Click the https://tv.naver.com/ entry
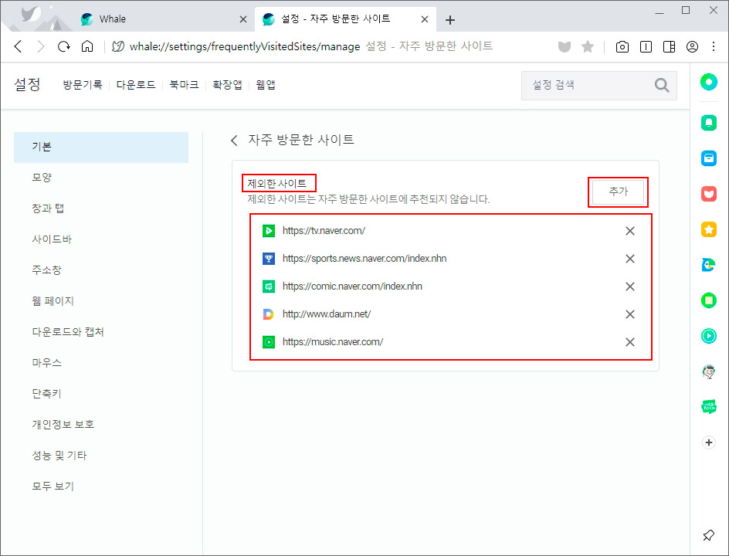 pyautogui.click(x=324, y=231)
